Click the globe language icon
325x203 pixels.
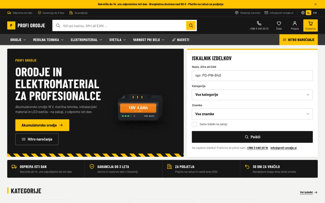click(x=303, y=13)
